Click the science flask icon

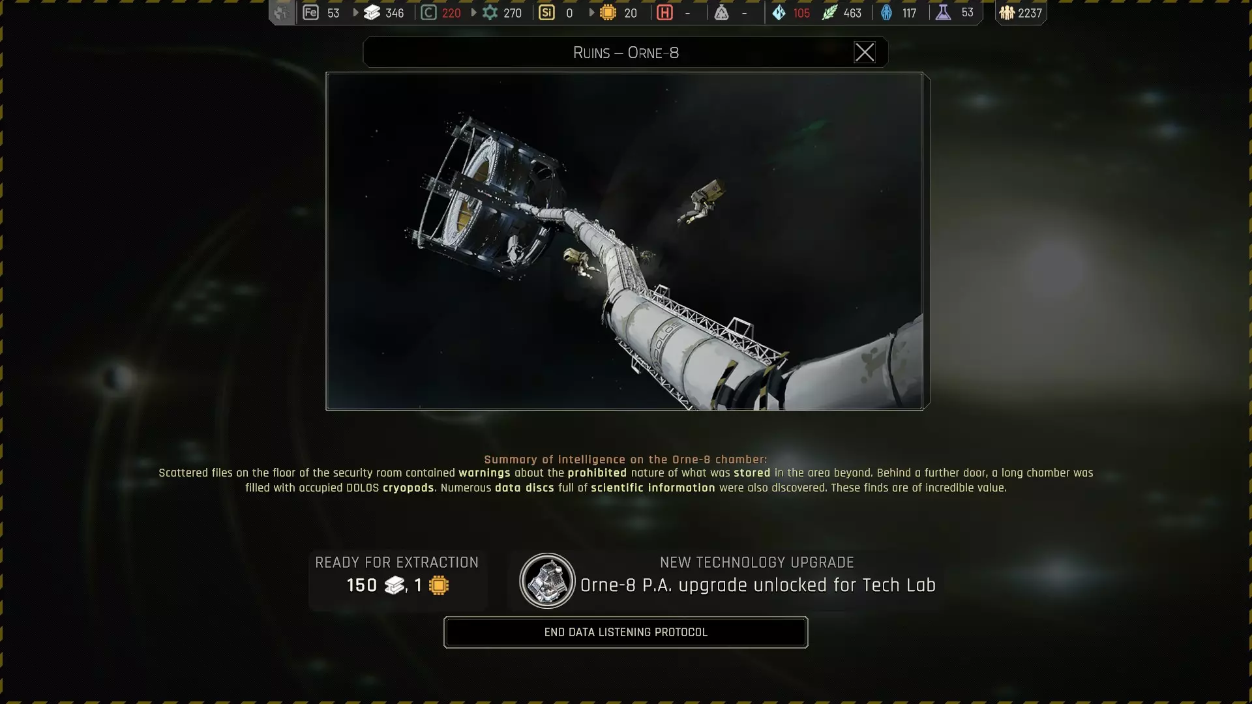[x=944, y=12]
